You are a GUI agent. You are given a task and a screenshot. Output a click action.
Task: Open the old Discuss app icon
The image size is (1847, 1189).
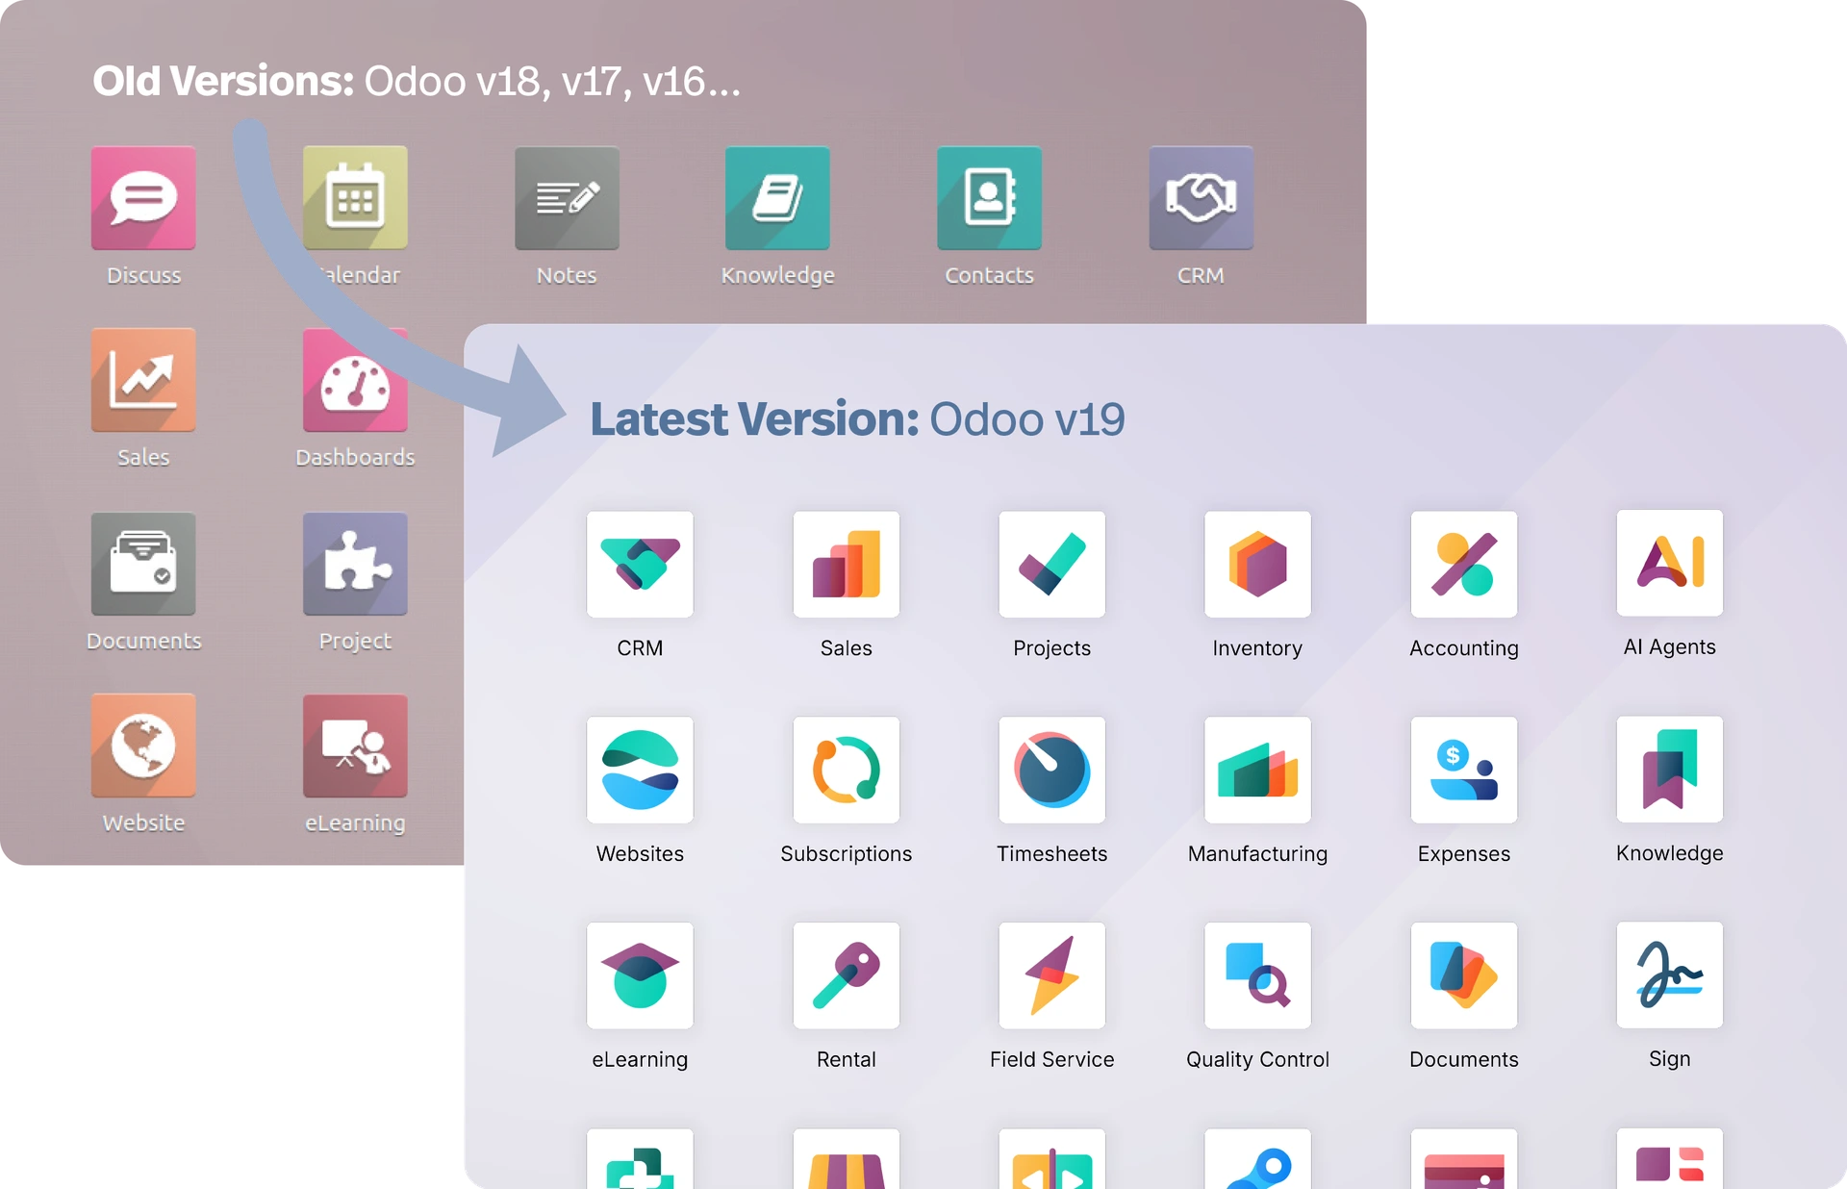coord(143,198)
